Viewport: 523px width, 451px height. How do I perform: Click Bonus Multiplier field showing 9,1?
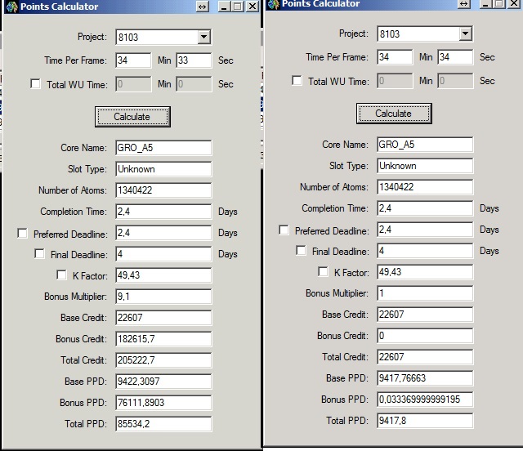click(163, 297)
